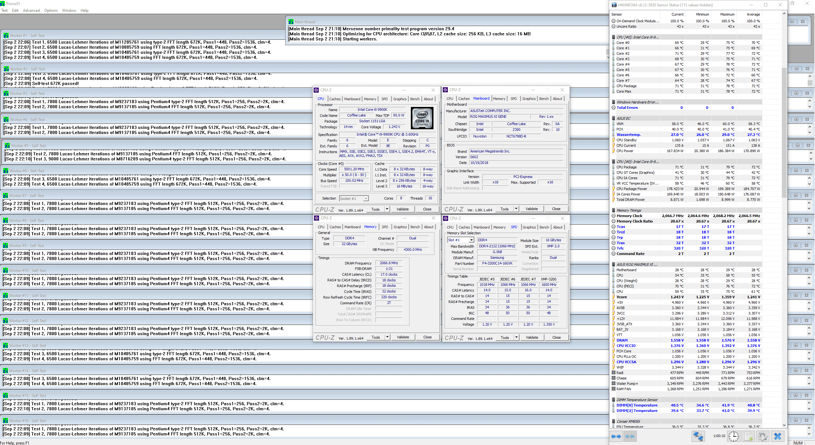Image resolution: width=815 pixels, height=445 pixels.
Task: Click HWiNFO Average column header
Action: tap(753, 14)
